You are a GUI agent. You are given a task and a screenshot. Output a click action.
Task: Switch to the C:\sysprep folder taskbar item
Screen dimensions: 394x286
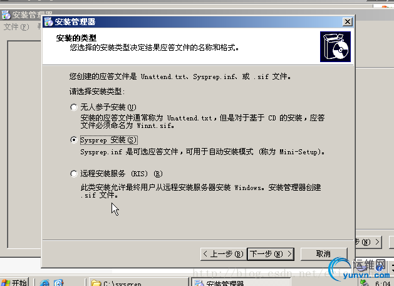tap(140, 282)
